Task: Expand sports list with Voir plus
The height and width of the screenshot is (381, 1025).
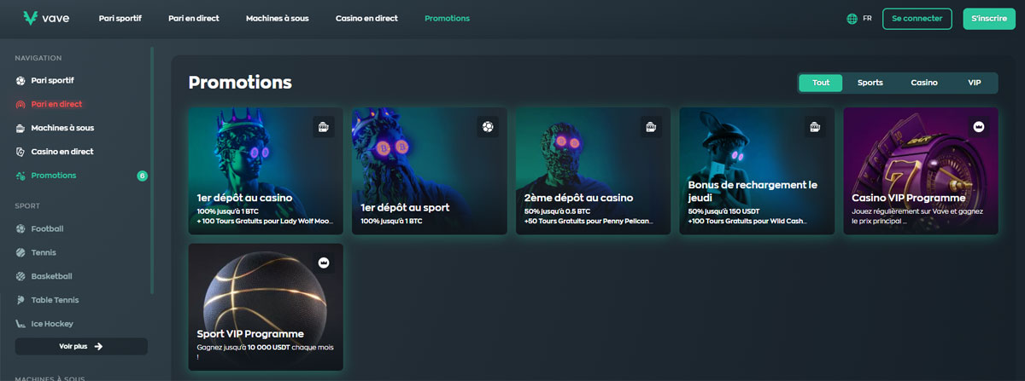Action: [81, 346]
